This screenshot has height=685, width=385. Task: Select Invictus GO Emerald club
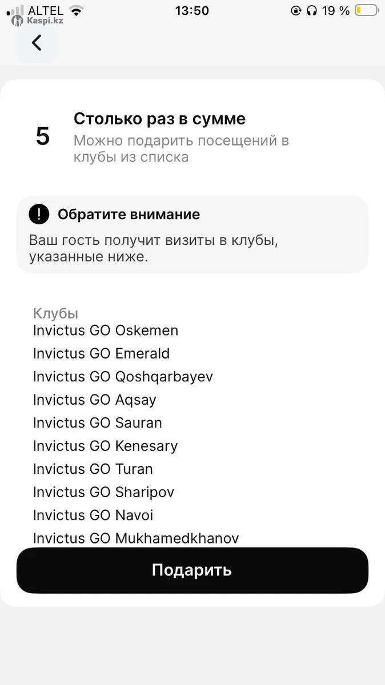pos(101,353)
